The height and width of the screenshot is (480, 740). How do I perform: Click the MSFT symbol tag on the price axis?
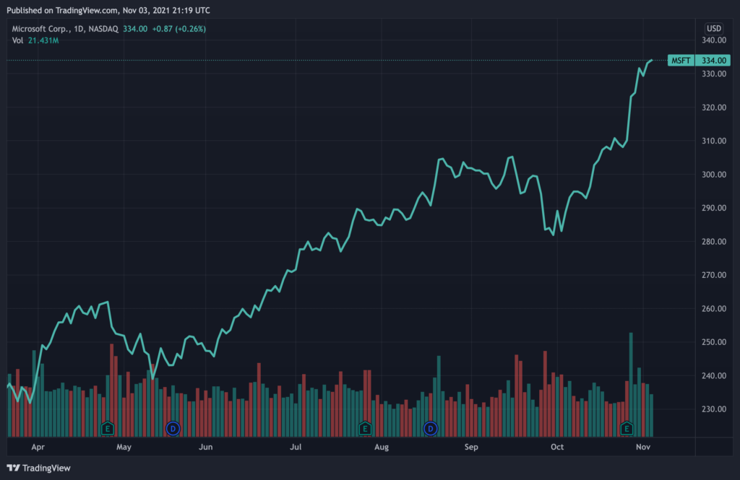[x=681, y=61]
